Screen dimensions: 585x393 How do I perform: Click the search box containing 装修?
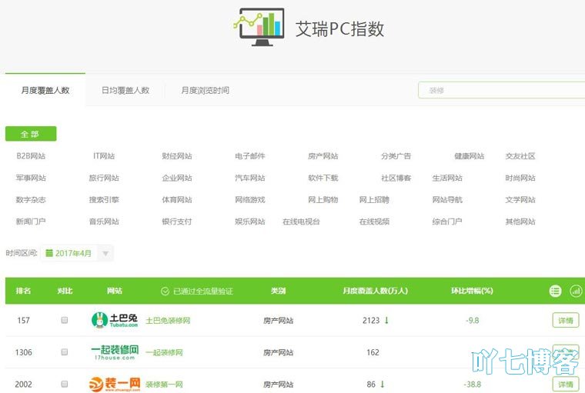(500, 90)
